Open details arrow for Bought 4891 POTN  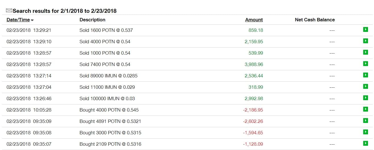click(x=365, y=121)
